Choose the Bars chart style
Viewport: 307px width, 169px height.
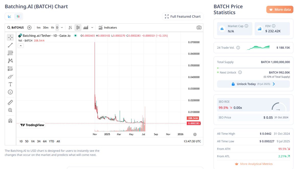(70, 28)
